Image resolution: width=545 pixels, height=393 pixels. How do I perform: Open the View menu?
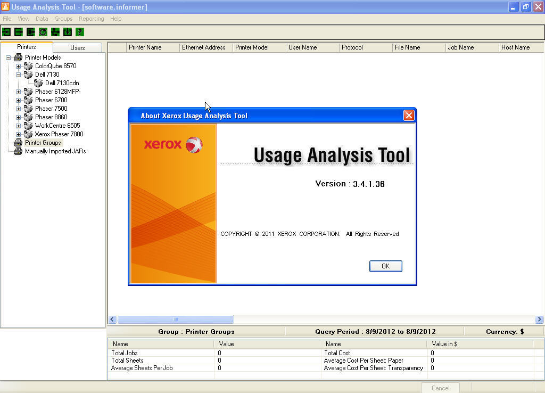pos(23,19)
